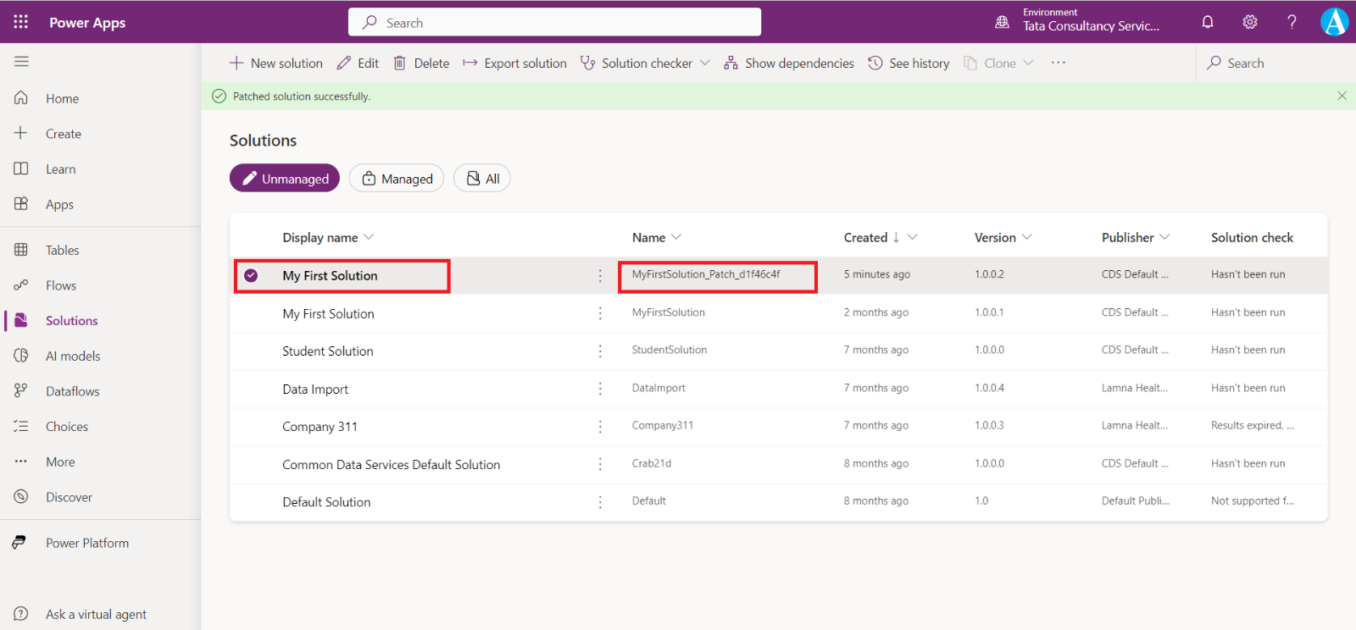Collapse the left navigation hamburger menu

click(21, 61)
